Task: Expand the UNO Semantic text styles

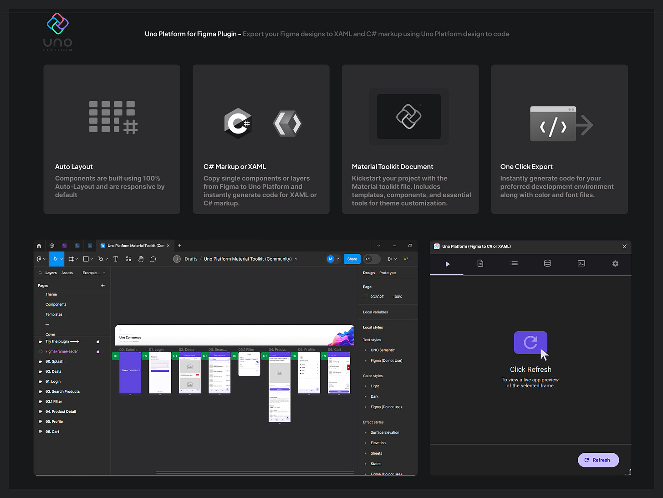Action: pos(367,350)
